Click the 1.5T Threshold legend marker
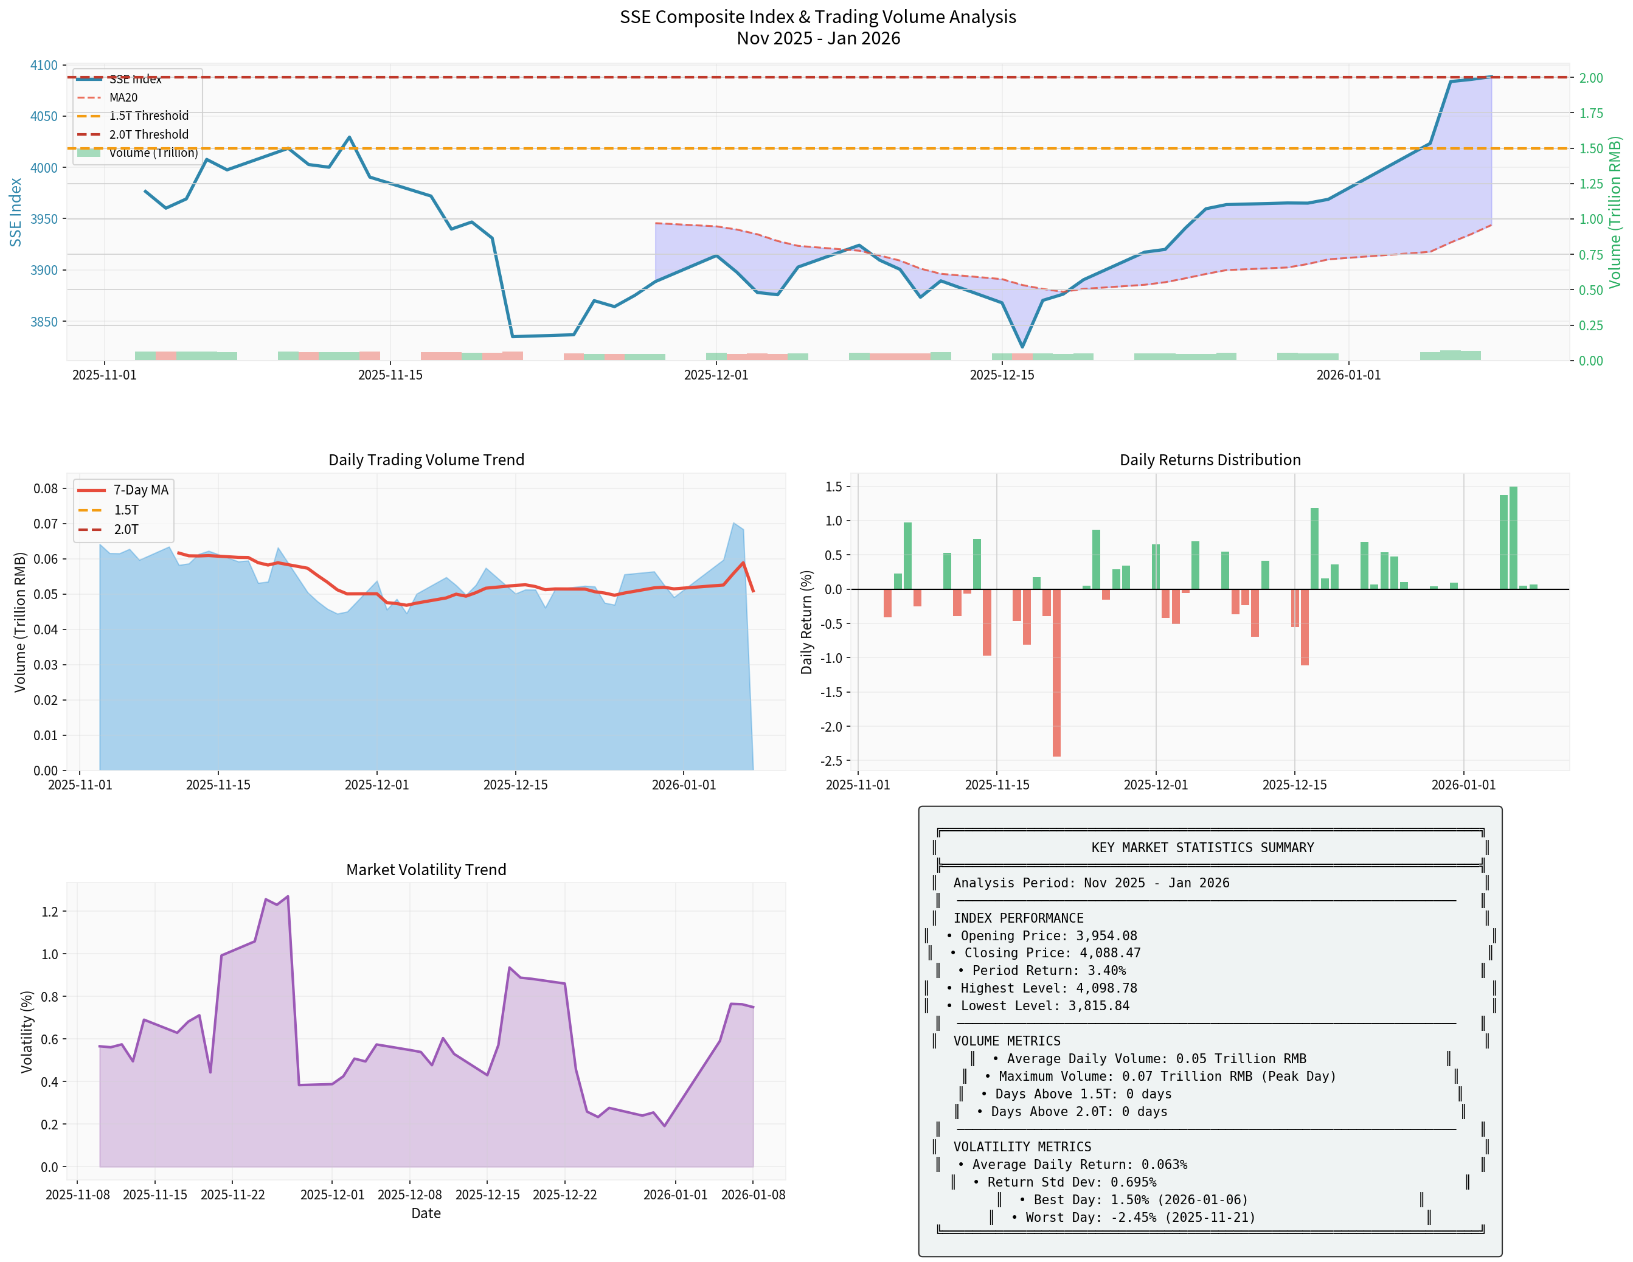Viewport: 1633px width, 1262px height. [90, 116]
